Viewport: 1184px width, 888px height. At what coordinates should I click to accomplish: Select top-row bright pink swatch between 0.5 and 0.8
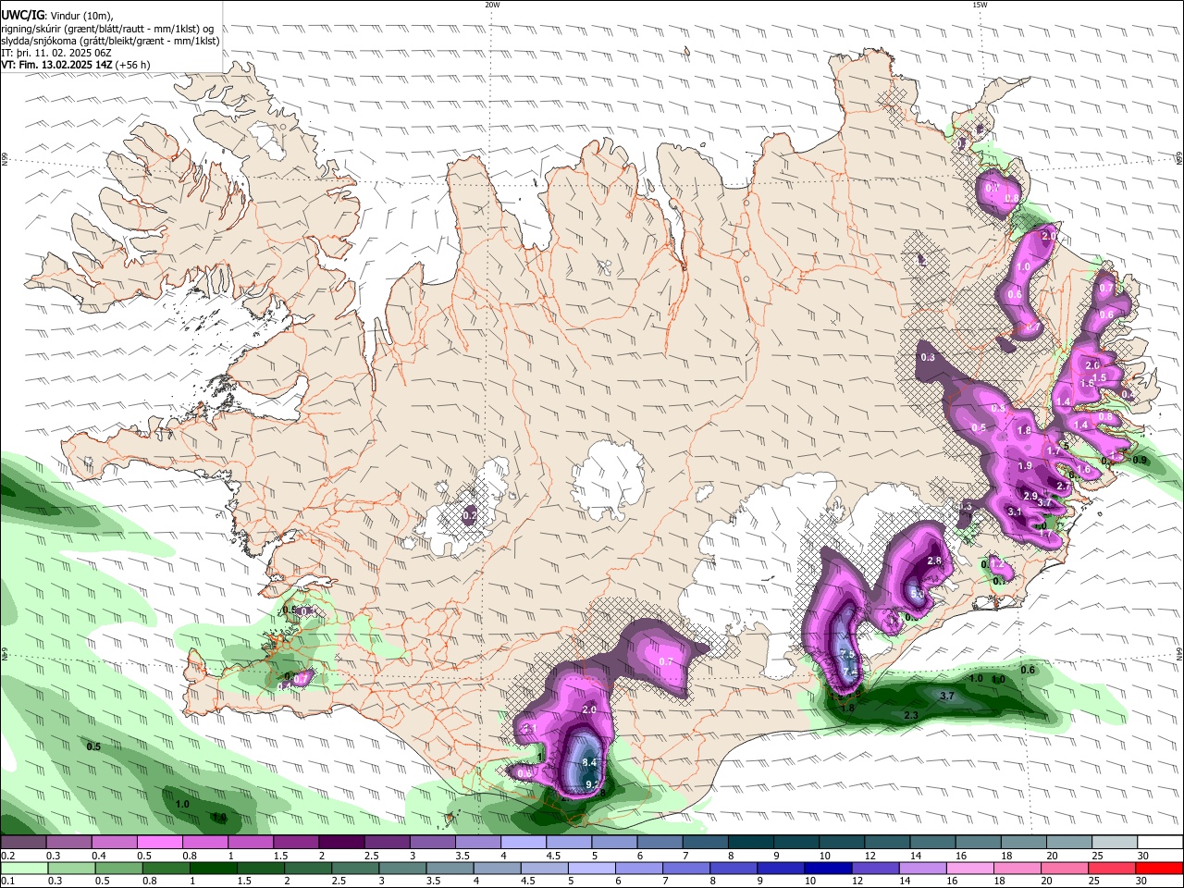point(159,842)
